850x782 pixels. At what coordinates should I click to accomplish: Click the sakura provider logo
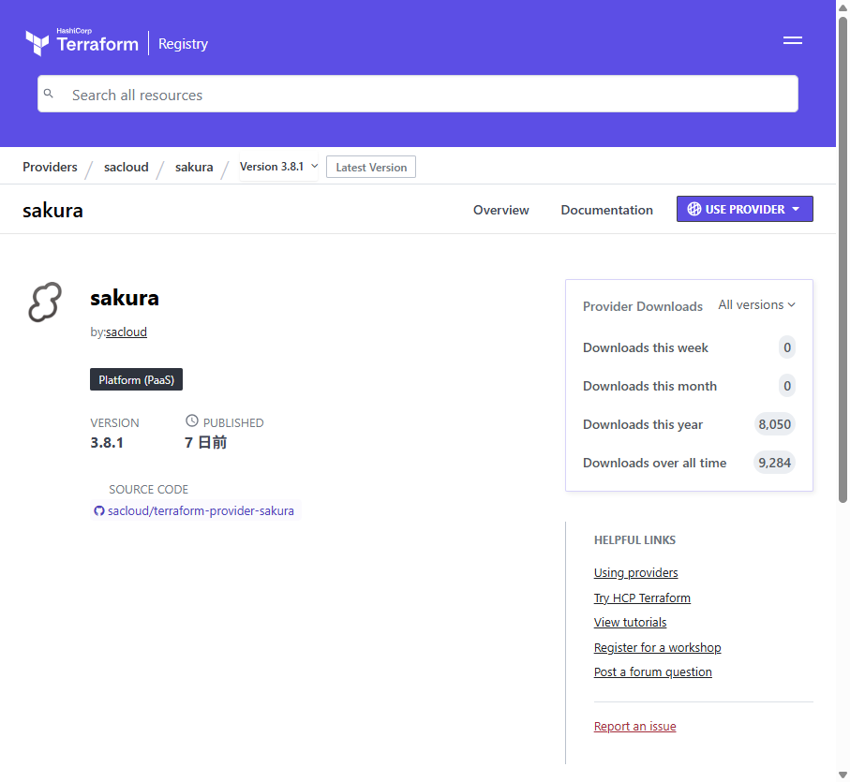coord(45,302)
